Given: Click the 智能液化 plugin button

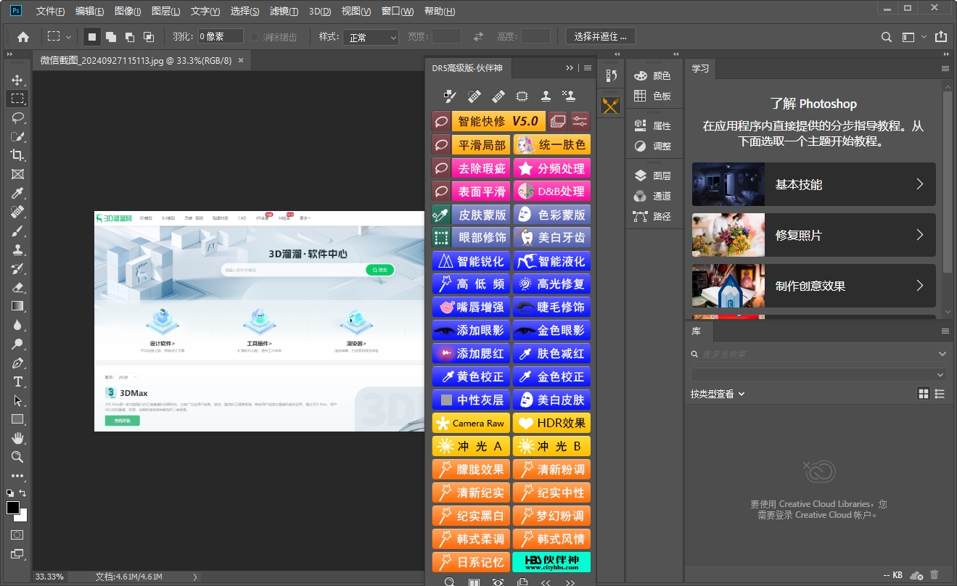Looking at the screenshot, I should (x=551, y=261).
